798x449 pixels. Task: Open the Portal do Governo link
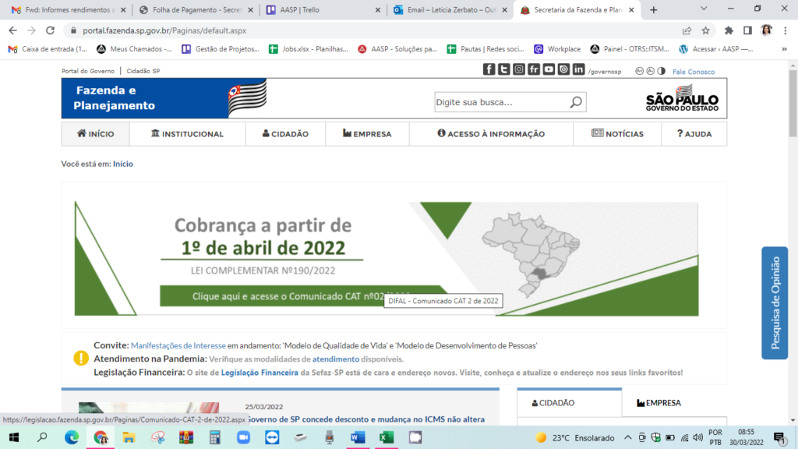tap(88, 71)
